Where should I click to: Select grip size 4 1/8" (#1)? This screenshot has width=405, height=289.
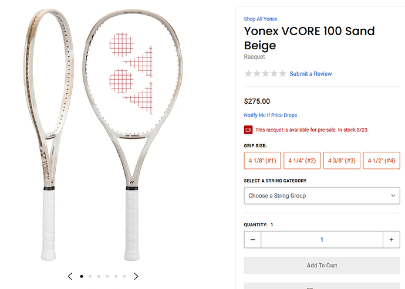click(262, 161)
